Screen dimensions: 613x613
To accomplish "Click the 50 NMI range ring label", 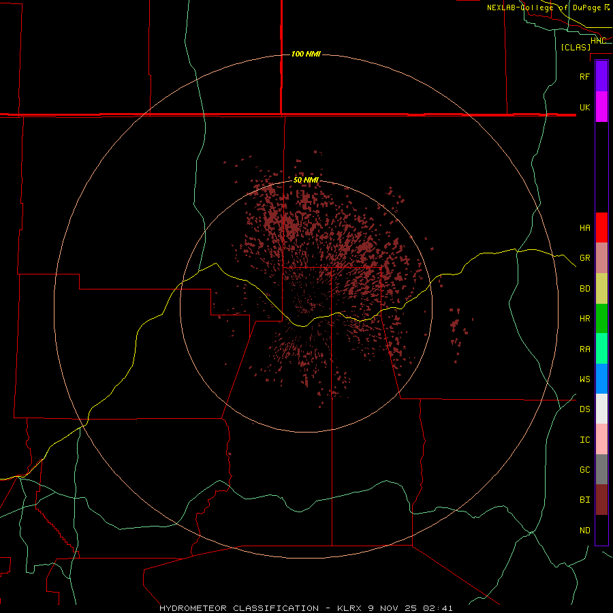I will click(x=306, y=180).
